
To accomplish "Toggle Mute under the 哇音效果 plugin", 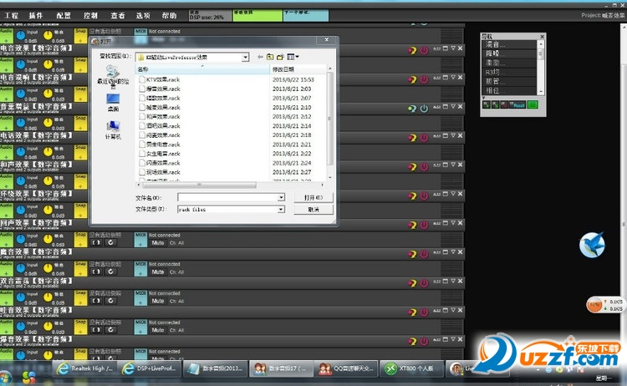I will click(x=158, y=330).
